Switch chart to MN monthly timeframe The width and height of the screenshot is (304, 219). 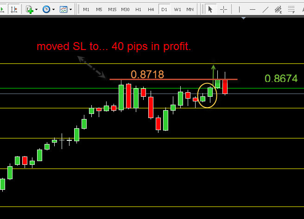[190, 9]
